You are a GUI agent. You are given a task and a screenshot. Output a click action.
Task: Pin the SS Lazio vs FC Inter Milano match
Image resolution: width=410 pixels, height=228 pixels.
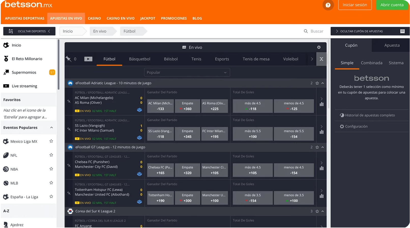(69, 129)
